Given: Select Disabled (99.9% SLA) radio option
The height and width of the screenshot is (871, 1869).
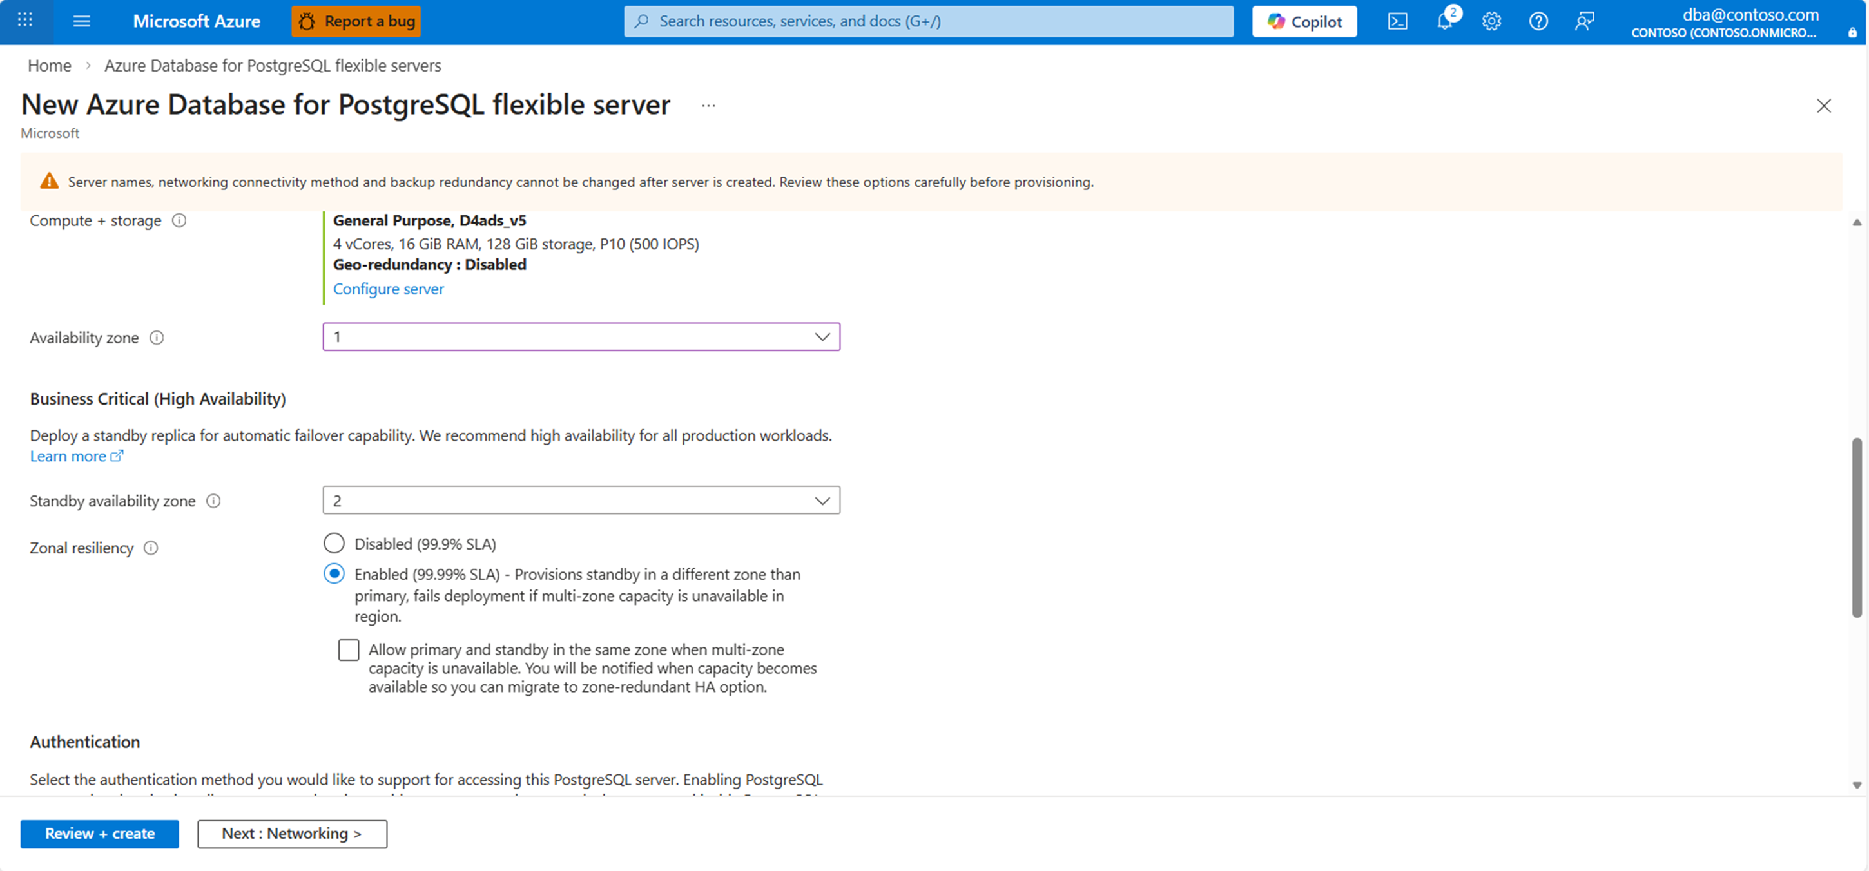Looking at the screenshot, I should (334, 543).
